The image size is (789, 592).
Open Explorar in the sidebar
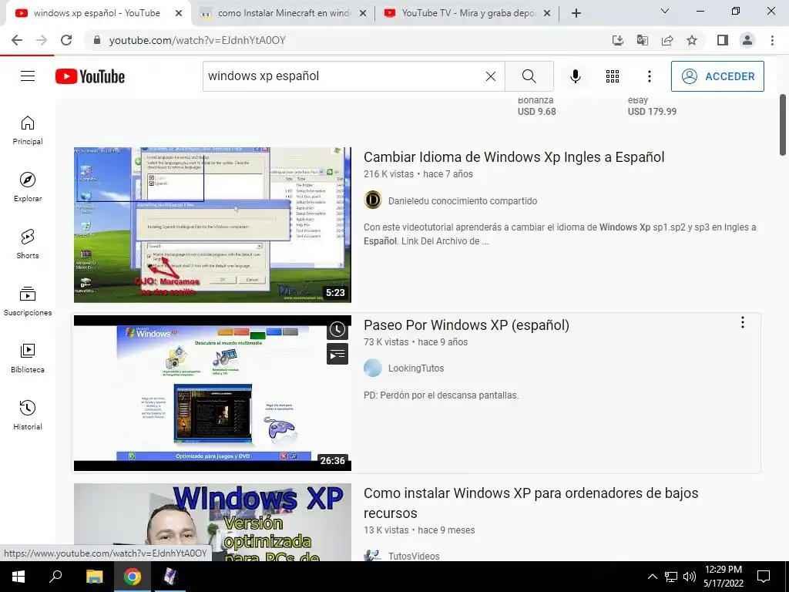point(28,187)
